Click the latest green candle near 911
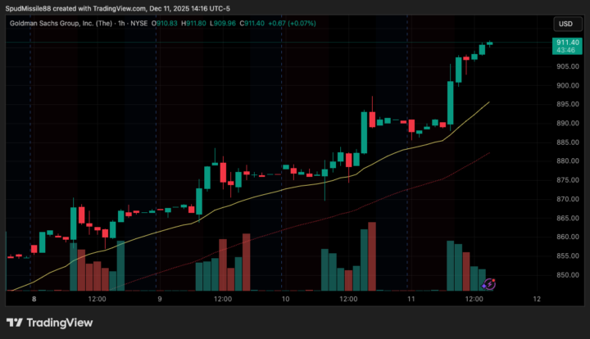Viewport: 590px width, 339px height. point(489,43)
